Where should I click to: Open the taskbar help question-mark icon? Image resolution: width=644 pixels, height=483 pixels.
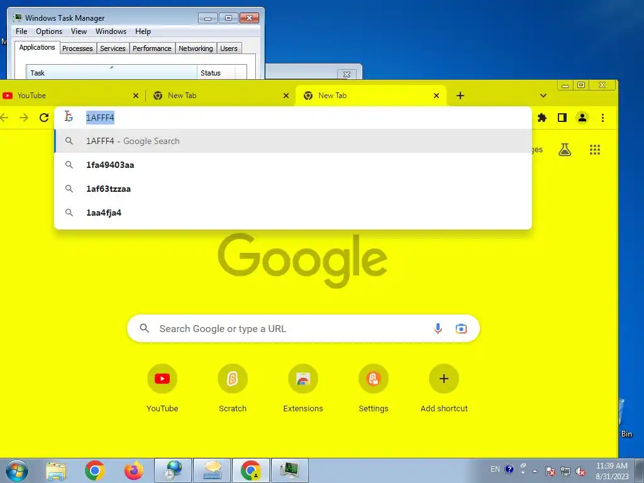click(x=509, y=469)
